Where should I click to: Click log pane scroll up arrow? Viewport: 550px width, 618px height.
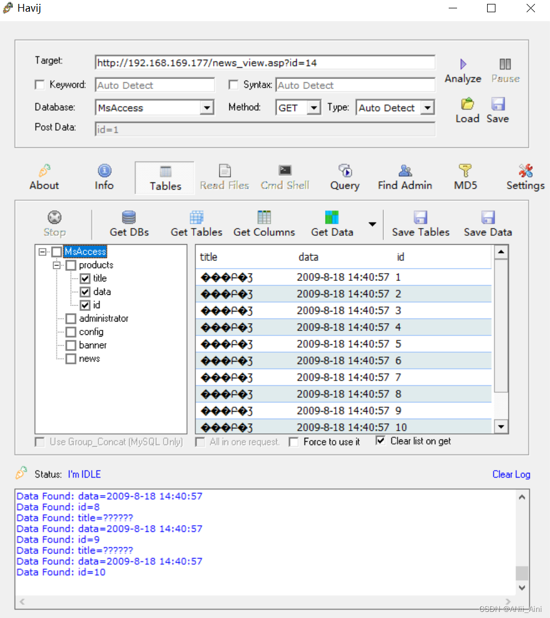pos(522,497)
